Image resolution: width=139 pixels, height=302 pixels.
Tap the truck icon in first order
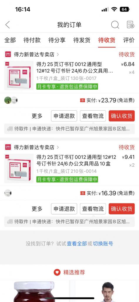pos(10,129)
